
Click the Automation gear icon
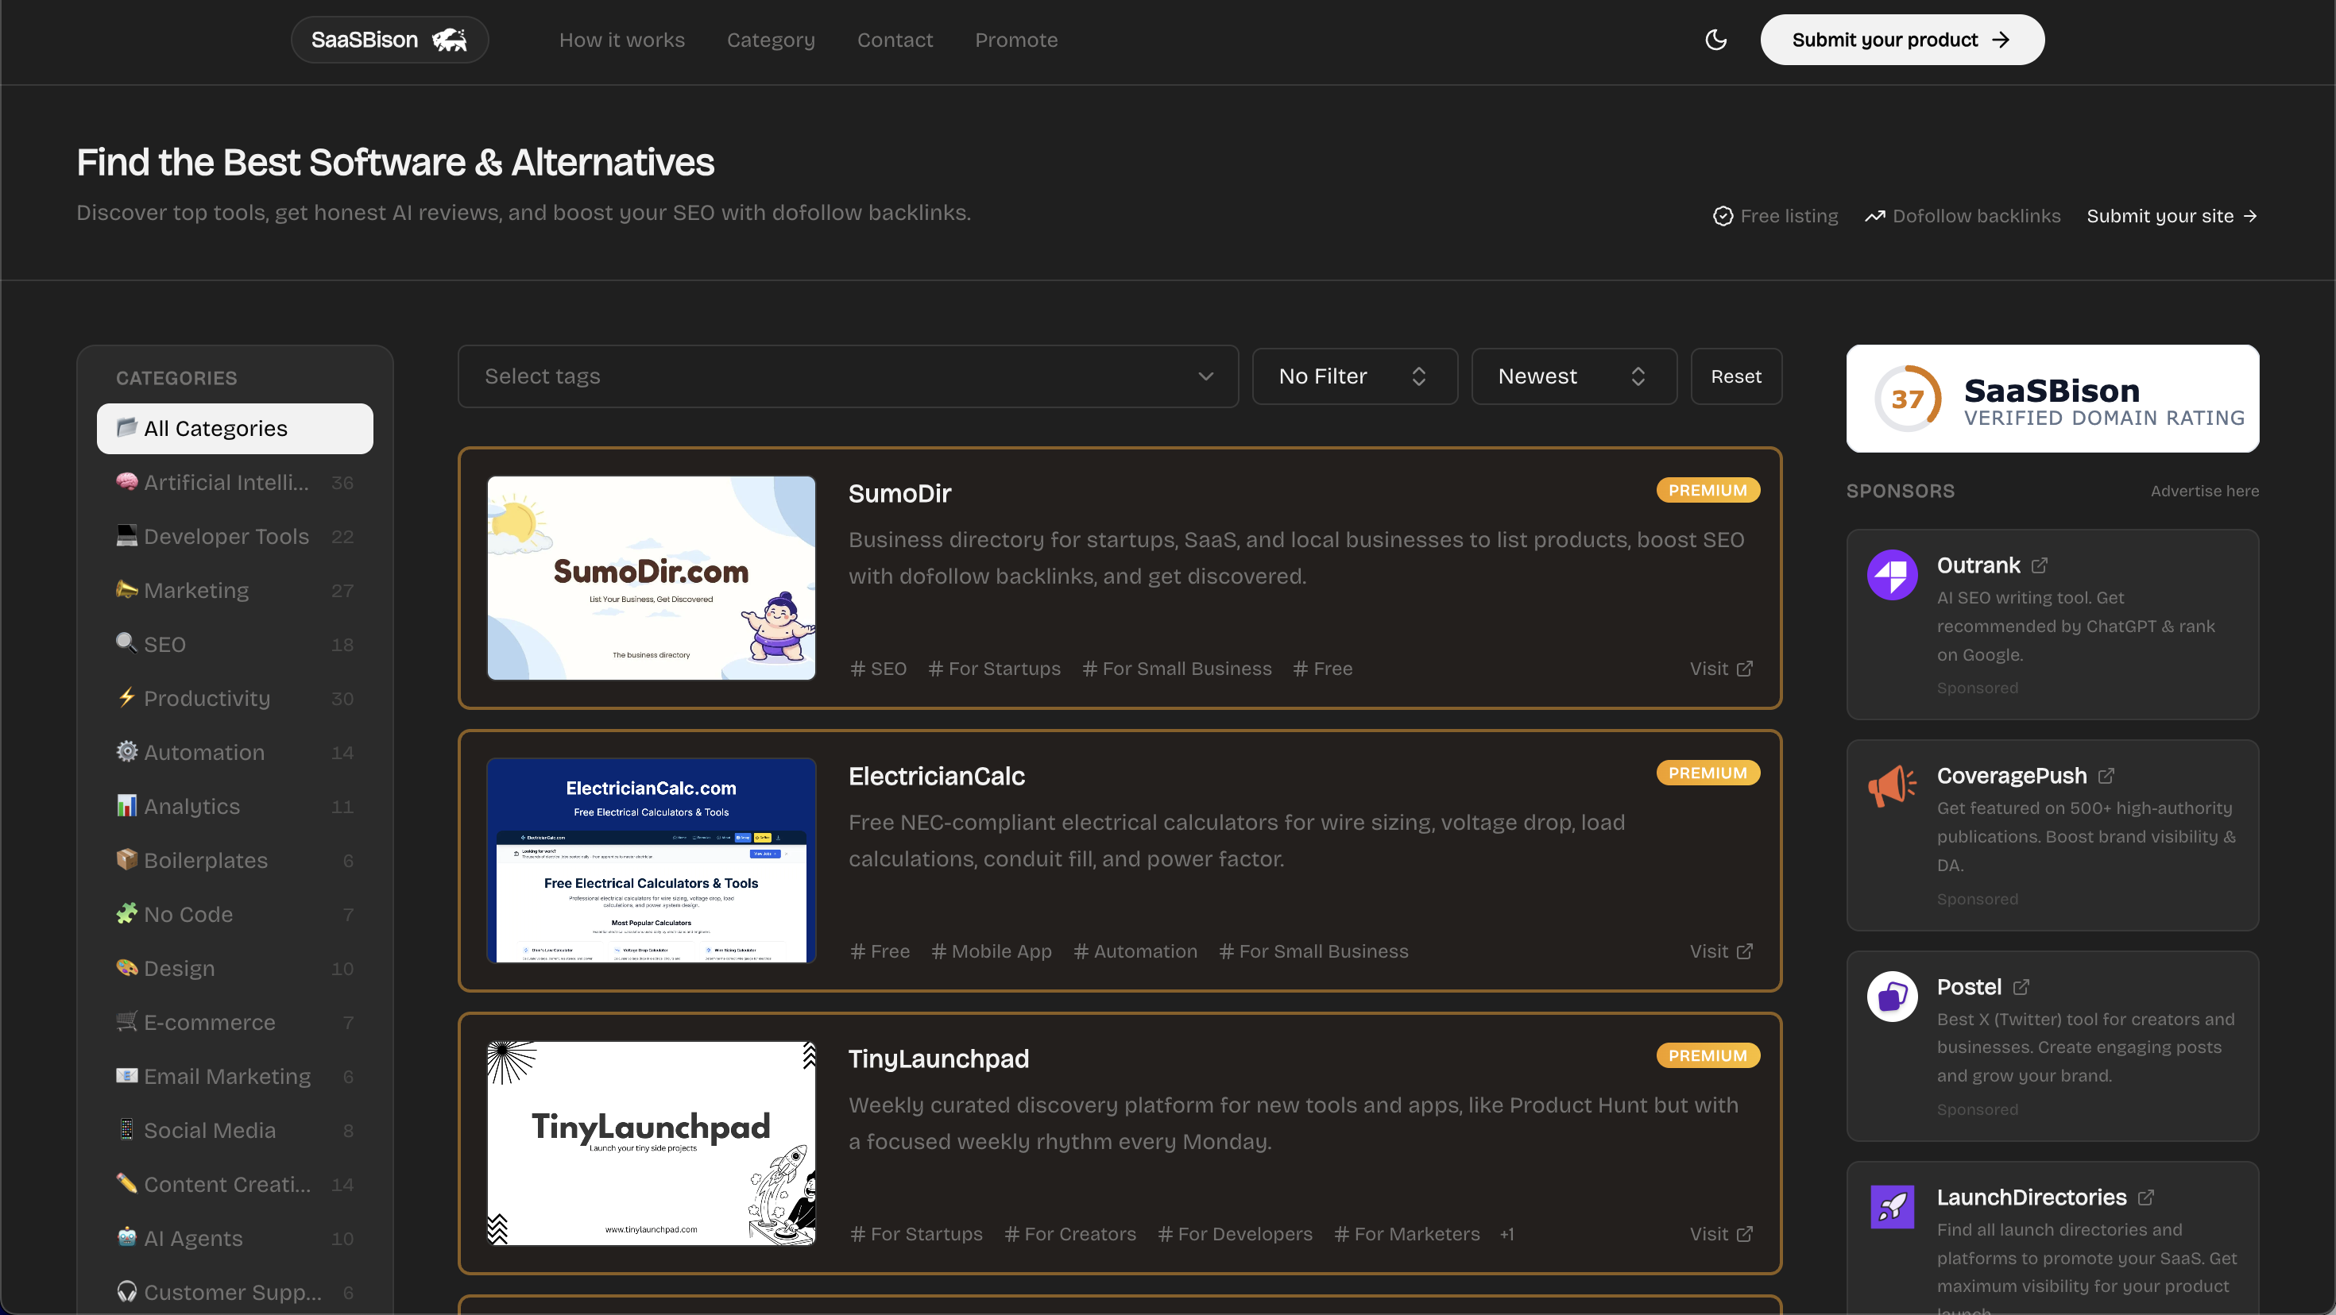[127, 751]
